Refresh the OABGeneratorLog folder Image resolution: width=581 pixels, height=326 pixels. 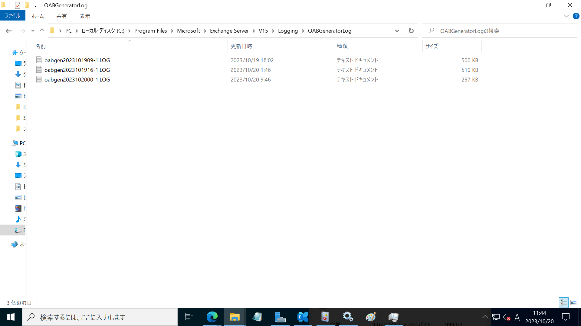click(x=411, y=31)
